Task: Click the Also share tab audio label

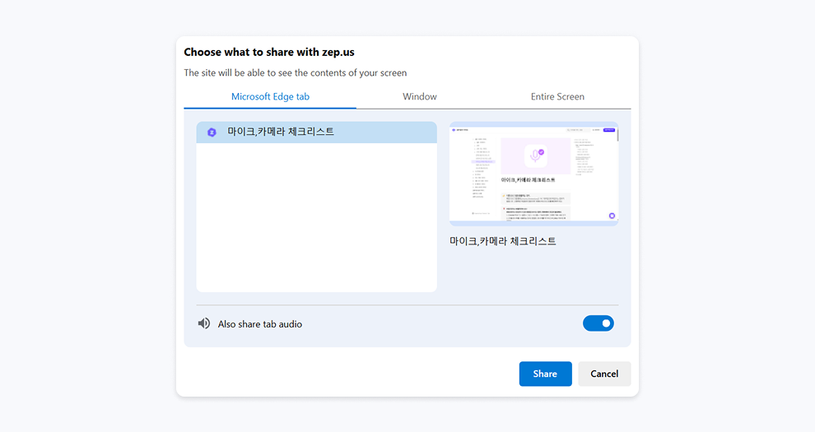Action: [x=260, y=324]
